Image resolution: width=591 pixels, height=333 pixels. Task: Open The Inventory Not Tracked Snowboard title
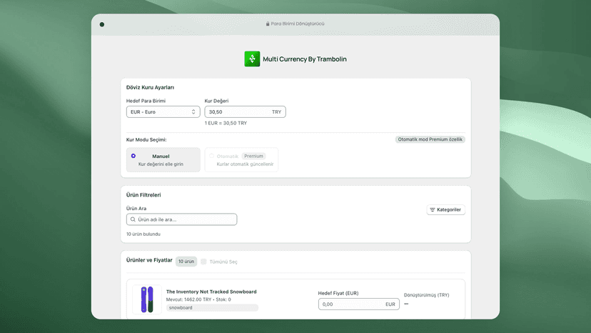point(211,292)
